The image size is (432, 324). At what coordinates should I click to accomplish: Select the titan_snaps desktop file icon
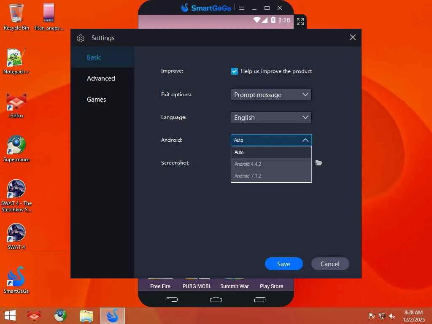pyautogui.click(x=49, y=16)
